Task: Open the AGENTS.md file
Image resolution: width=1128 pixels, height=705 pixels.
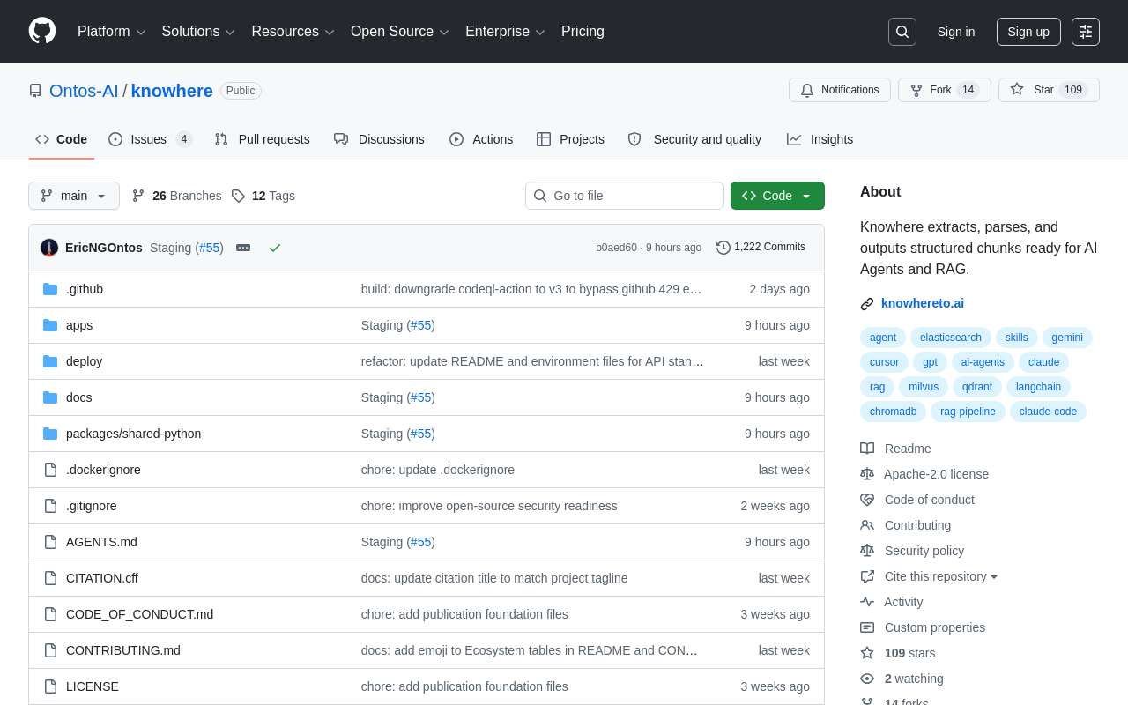Action: coord(101,542)
